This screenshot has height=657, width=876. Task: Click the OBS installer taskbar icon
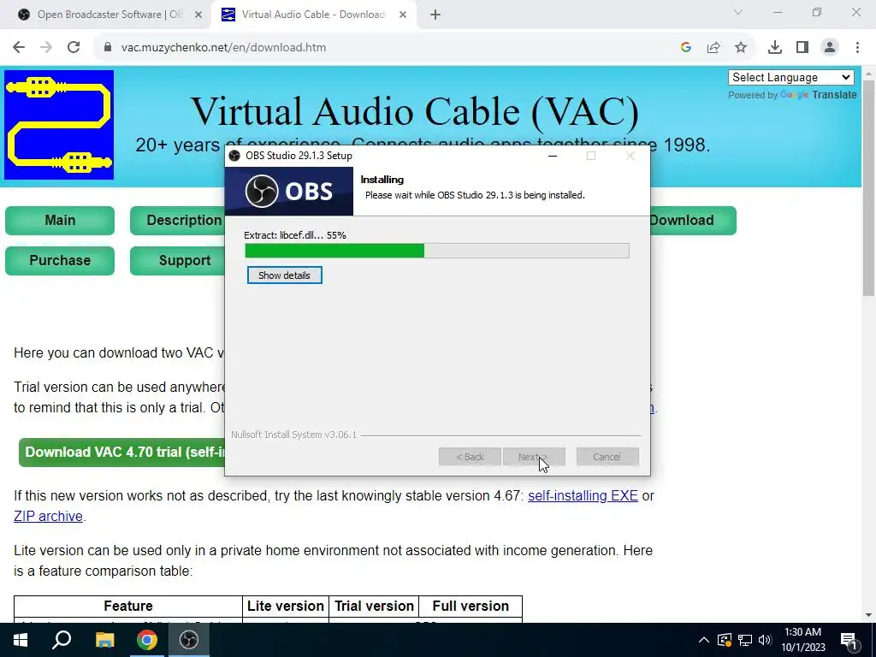click(x=189, y=640)
